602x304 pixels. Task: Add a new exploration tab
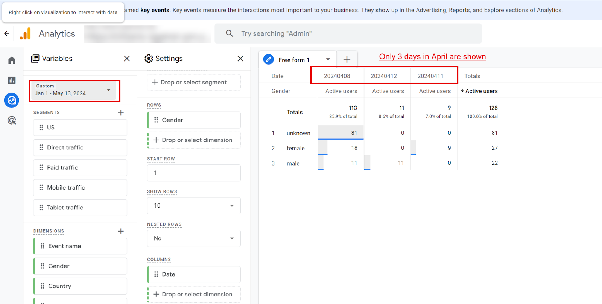coord(347,59)
